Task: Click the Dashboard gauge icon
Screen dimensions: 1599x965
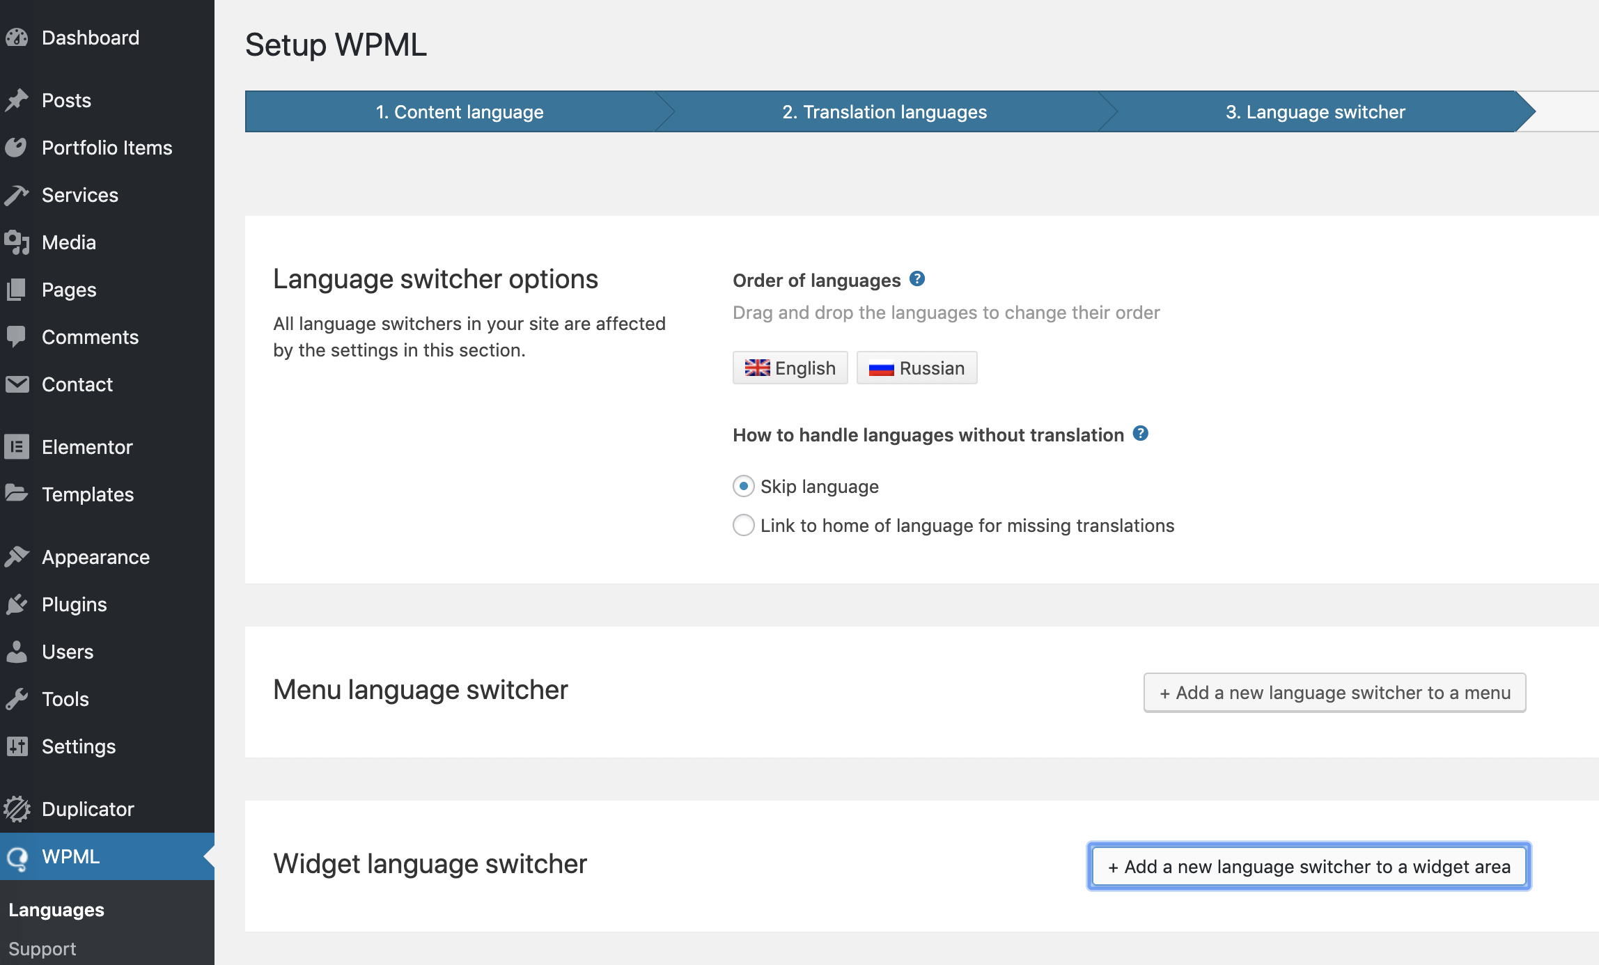Action: coord(17,38)
